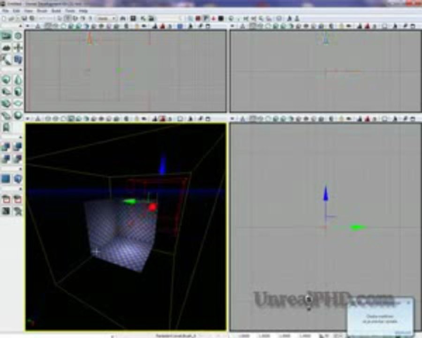This screenshot has width=422, height=338.
Task: Collapse the CSG section of the toolbox
Action: click(x=21, y=137)
